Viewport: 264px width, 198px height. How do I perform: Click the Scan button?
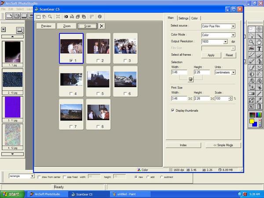pyautogui.click(x=88, y=26)
